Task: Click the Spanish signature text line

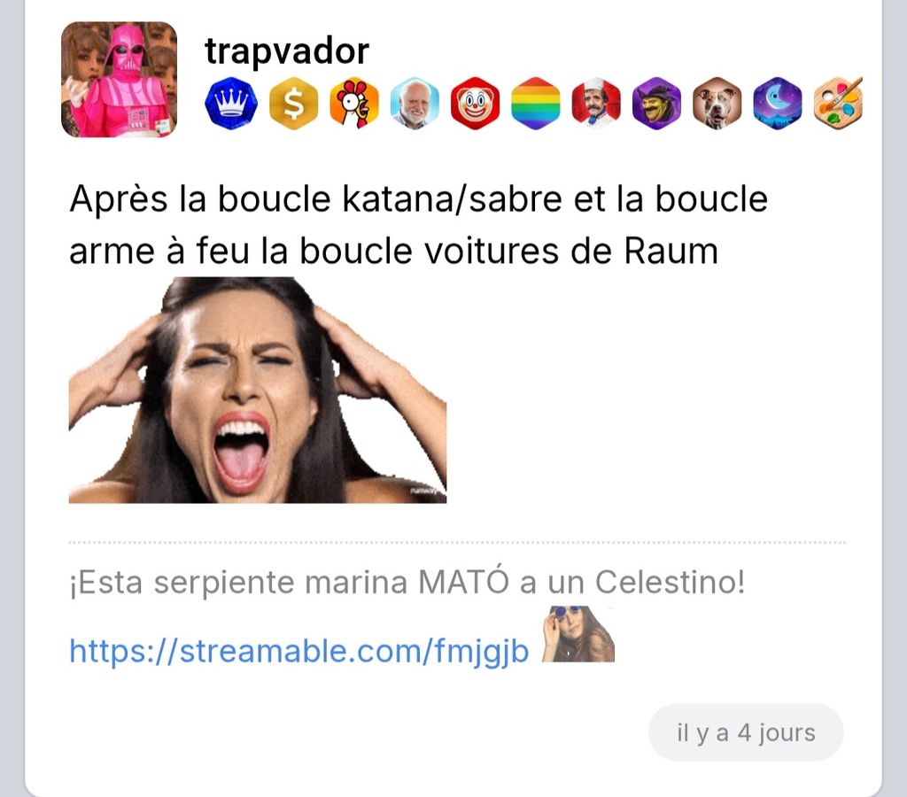Action: click(x=407, y=582)
